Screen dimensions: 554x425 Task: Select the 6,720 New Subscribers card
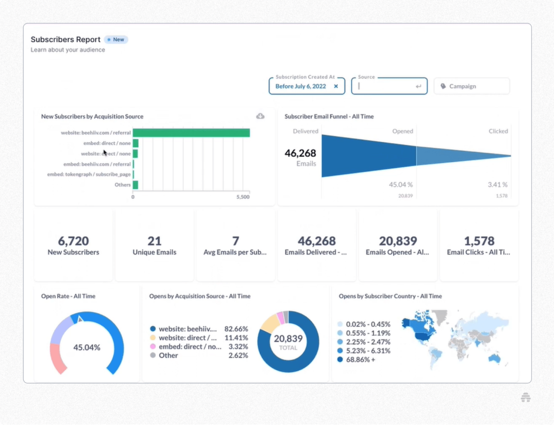coord(73,244)
